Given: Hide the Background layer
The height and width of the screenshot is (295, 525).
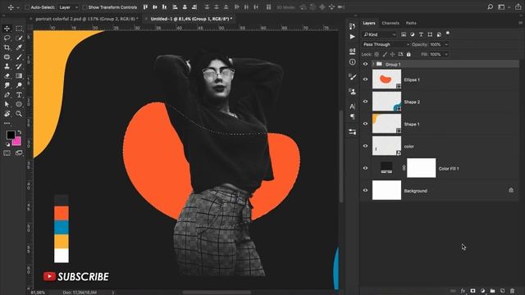Looking at the screenshot, I should (x=365, y=190).
